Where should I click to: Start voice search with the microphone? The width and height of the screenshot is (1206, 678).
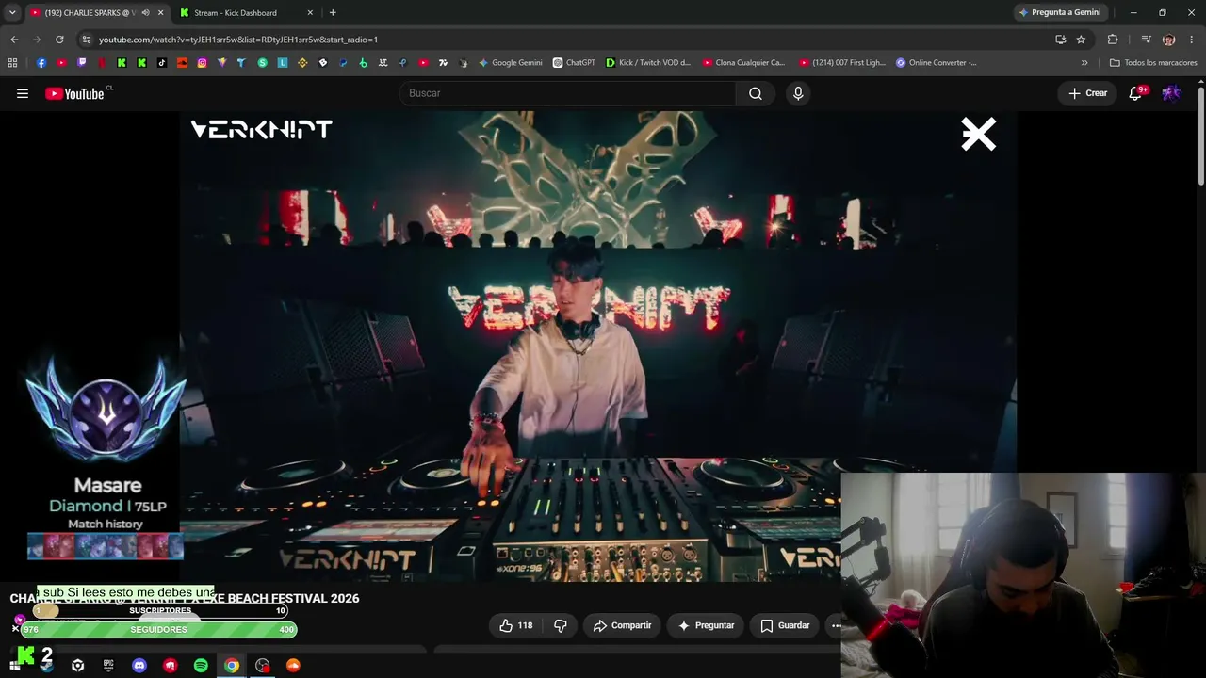(x=798, y=93)
